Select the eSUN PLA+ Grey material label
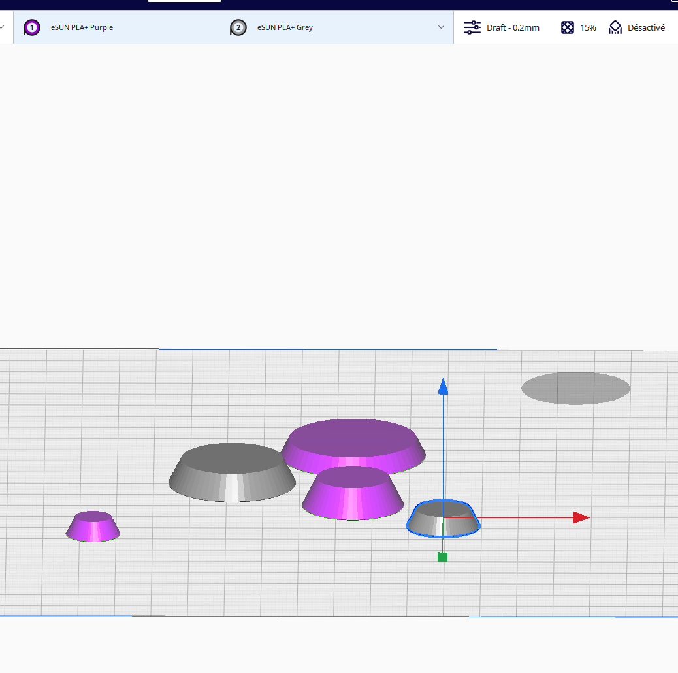This screenshot has height=673, width=678. point(285,27)
